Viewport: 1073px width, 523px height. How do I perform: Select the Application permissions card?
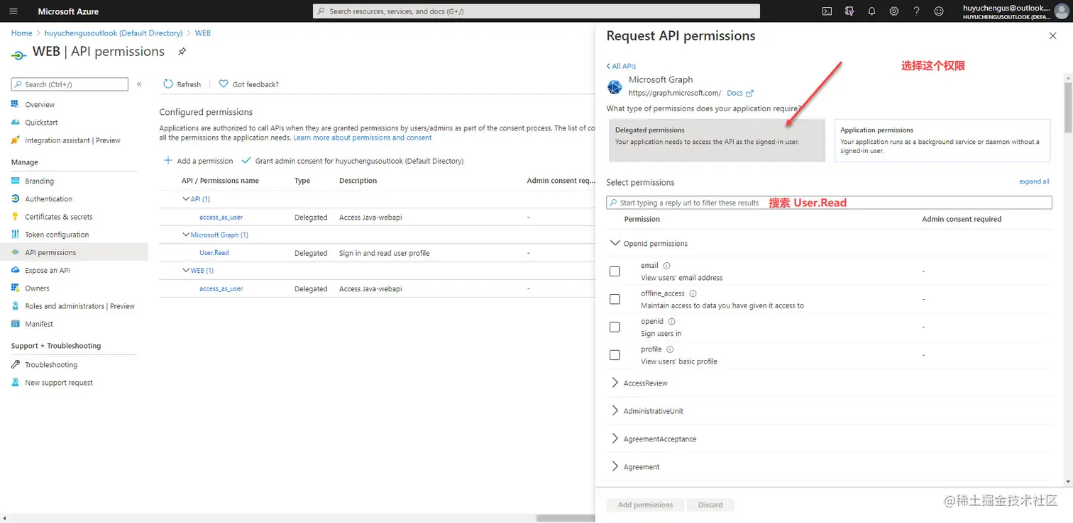pos(942,140)
